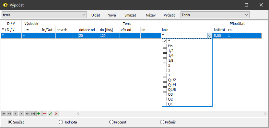Tick the Q1/4 qualifier checkbox
Viewport: 269px width, 128px height.
[165, 85]
